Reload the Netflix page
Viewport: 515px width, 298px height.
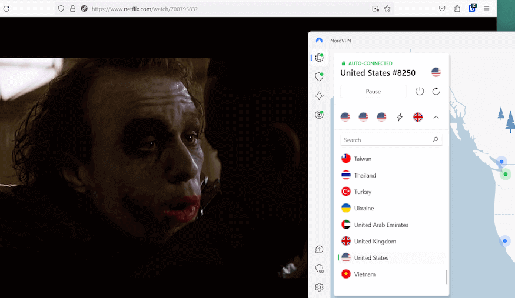[6, 9]
